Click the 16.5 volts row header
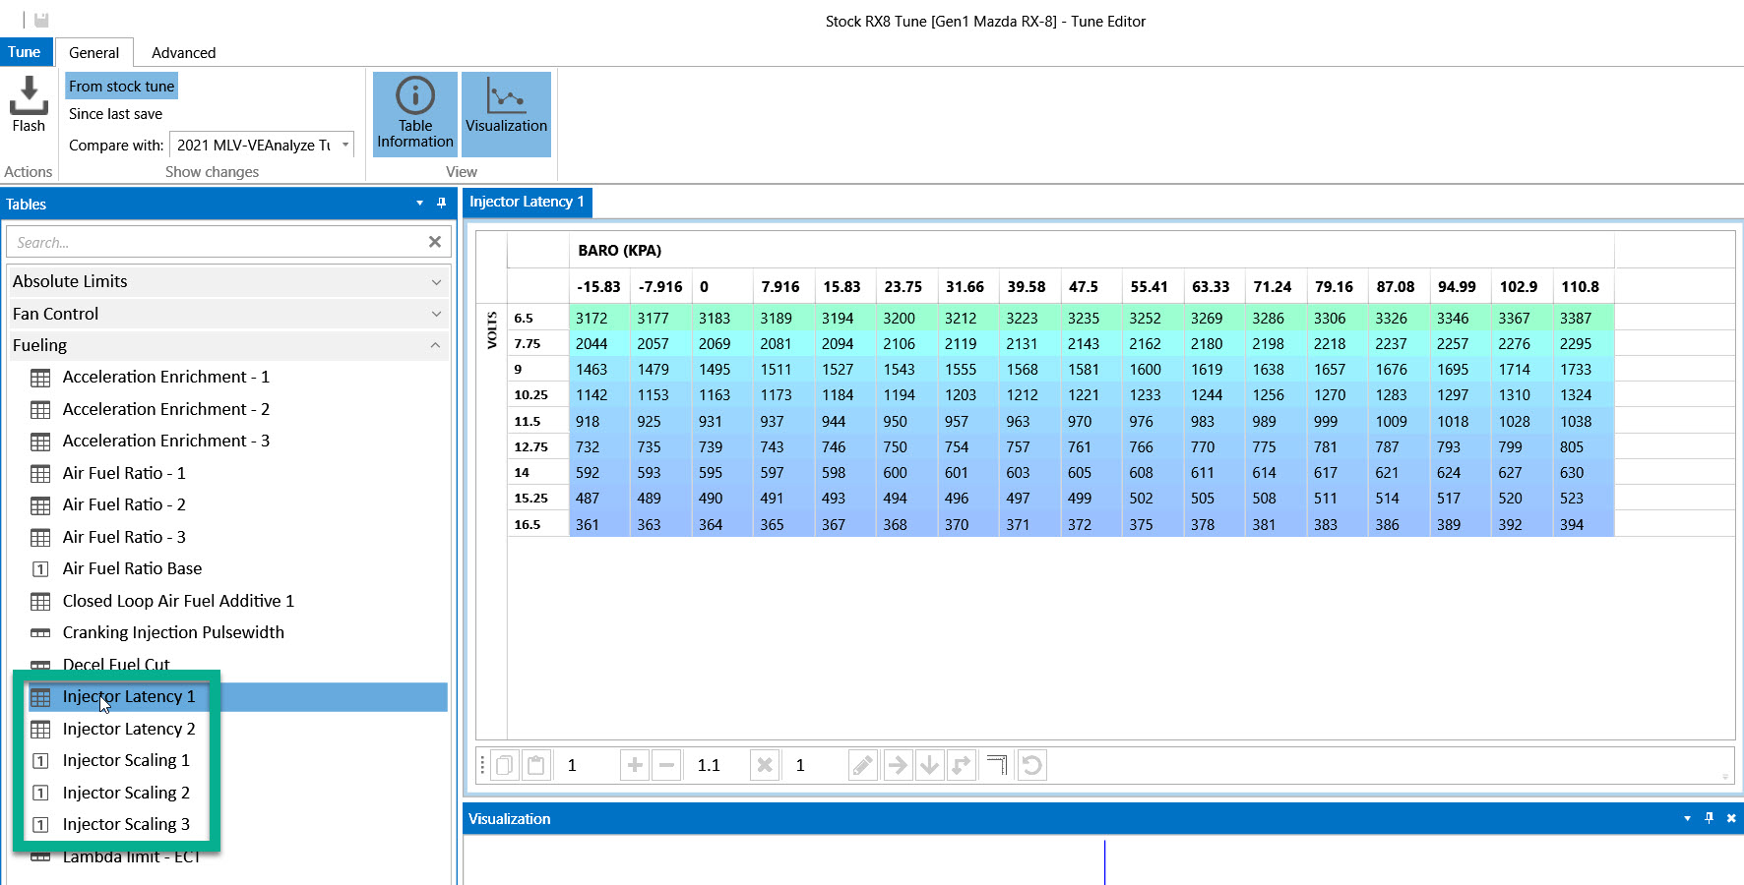1744x885 pixels. [x=537, y=525]
